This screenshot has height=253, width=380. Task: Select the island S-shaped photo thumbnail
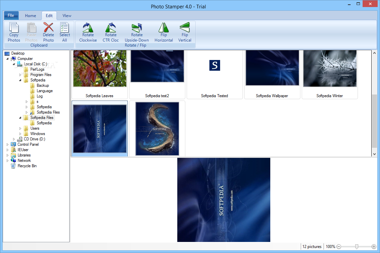click(157, 128)
